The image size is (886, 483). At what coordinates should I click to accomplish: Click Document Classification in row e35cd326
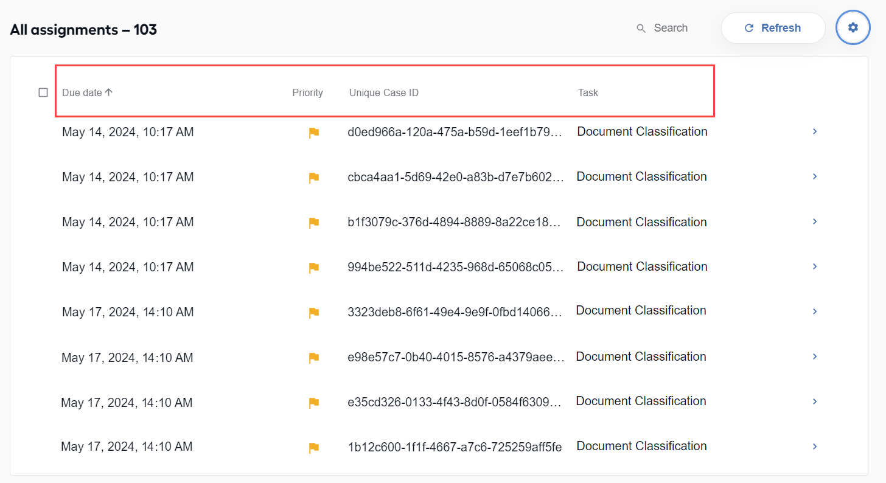point(641,401)
